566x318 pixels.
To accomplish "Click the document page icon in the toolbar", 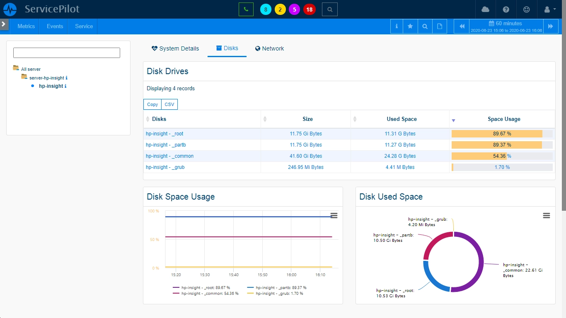I will 440,26.
